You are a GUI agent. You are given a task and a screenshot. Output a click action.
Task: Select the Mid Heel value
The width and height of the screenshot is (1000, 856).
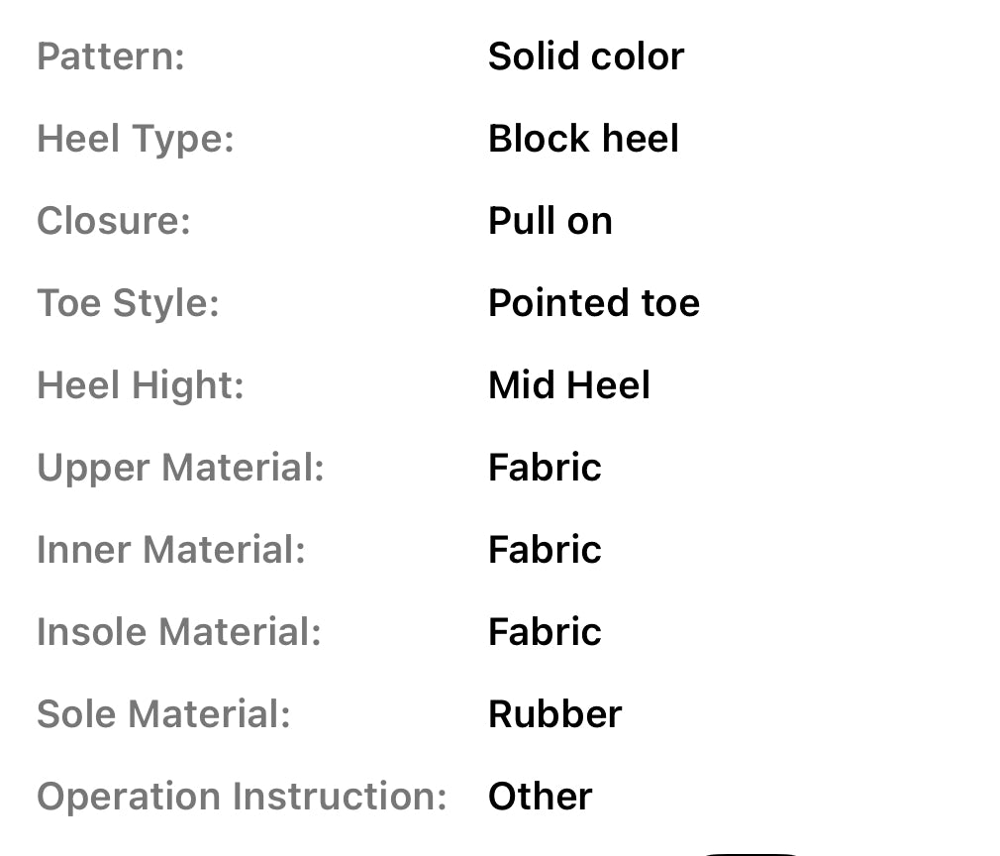(569, 385)
